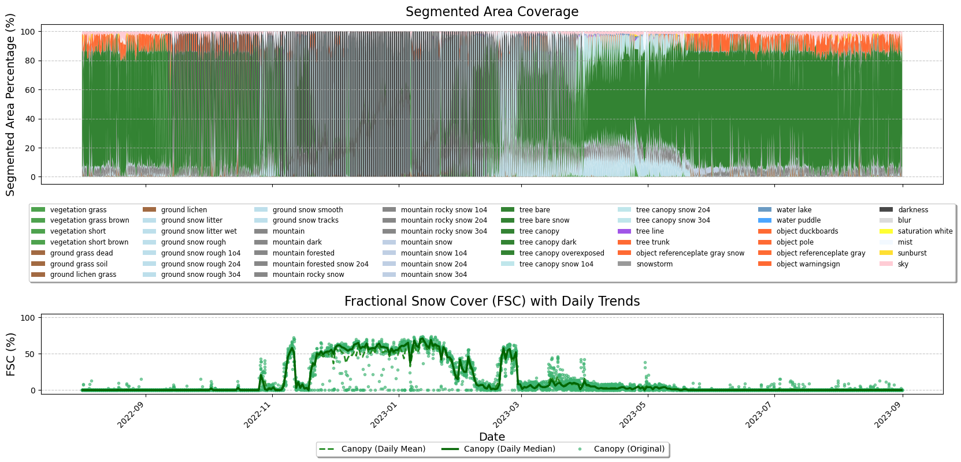Screen dimensions: 961x462
Task: Click the 'water lake' legend swatch
Action: (x=765, y=210)
